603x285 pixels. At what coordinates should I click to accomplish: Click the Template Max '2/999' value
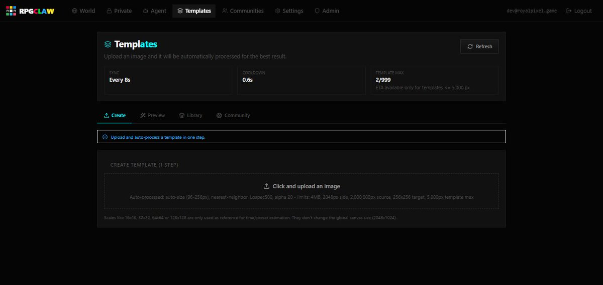[x=383, y=80]
